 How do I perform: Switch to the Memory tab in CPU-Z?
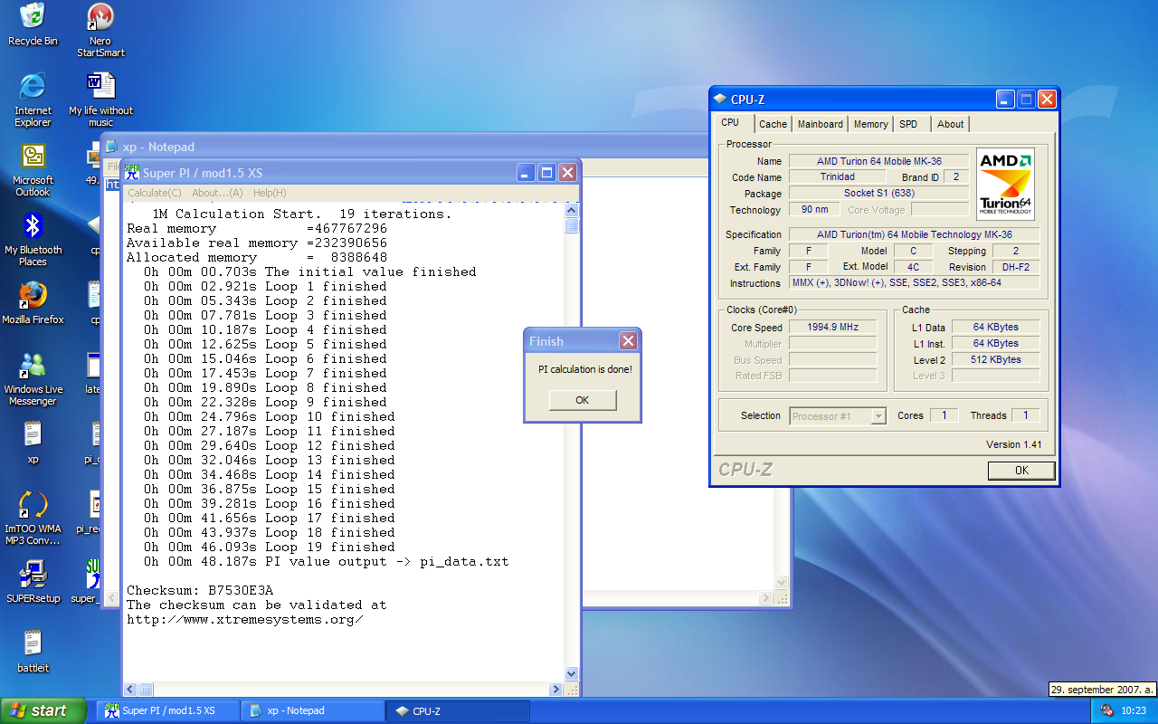(870, 124)
